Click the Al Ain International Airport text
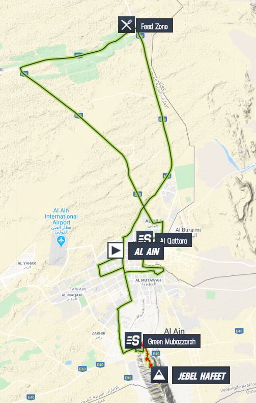Image resolution: width=256 pixels, height=403 pixels. click(x=61, y=216)
